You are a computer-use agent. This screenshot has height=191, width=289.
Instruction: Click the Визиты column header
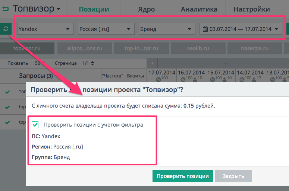coord(135,76)
